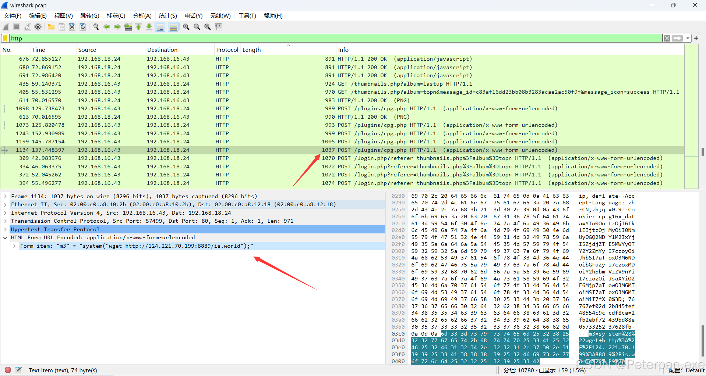Expand the Form item m3 node
The image size is (706, 376).
[x=14, y=246]
